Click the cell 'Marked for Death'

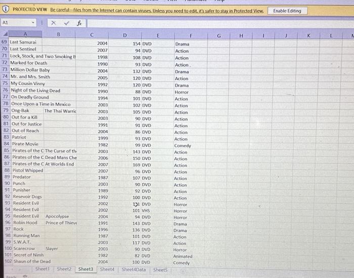pos(29,63)
